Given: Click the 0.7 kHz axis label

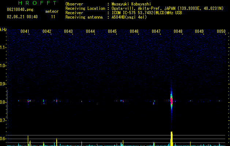Looking at the screenshot, I should [3, 120].
